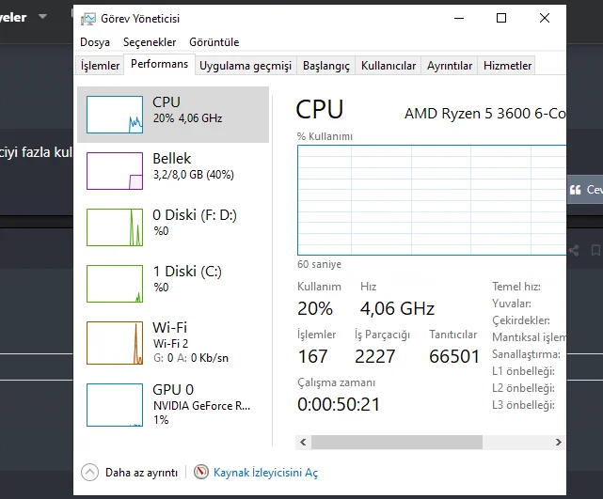Open the Kullanıcılar tab
This screenshot has width=603, height=499.
click(389, 66)
